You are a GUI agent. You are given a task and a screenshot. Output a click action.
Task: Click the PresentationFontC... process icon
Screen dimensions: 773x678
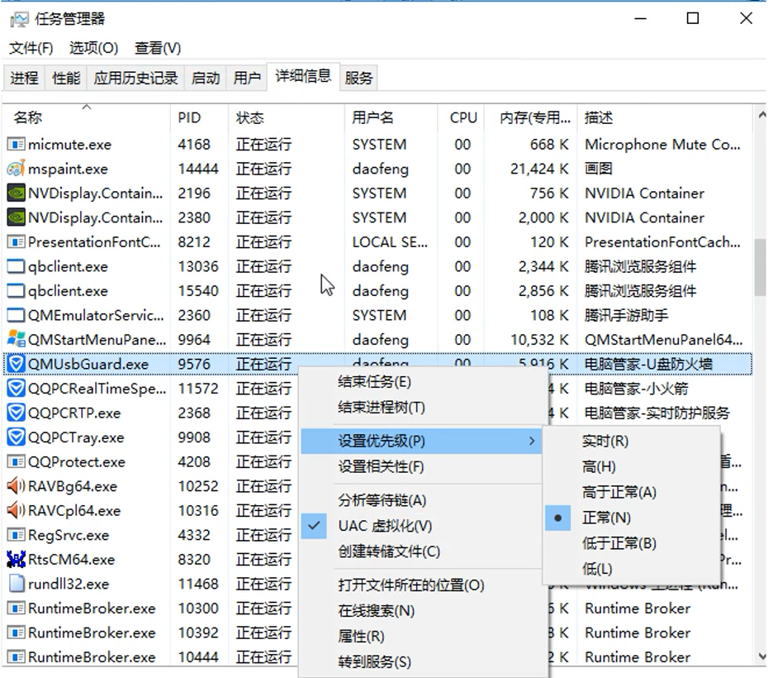(16, 242)
